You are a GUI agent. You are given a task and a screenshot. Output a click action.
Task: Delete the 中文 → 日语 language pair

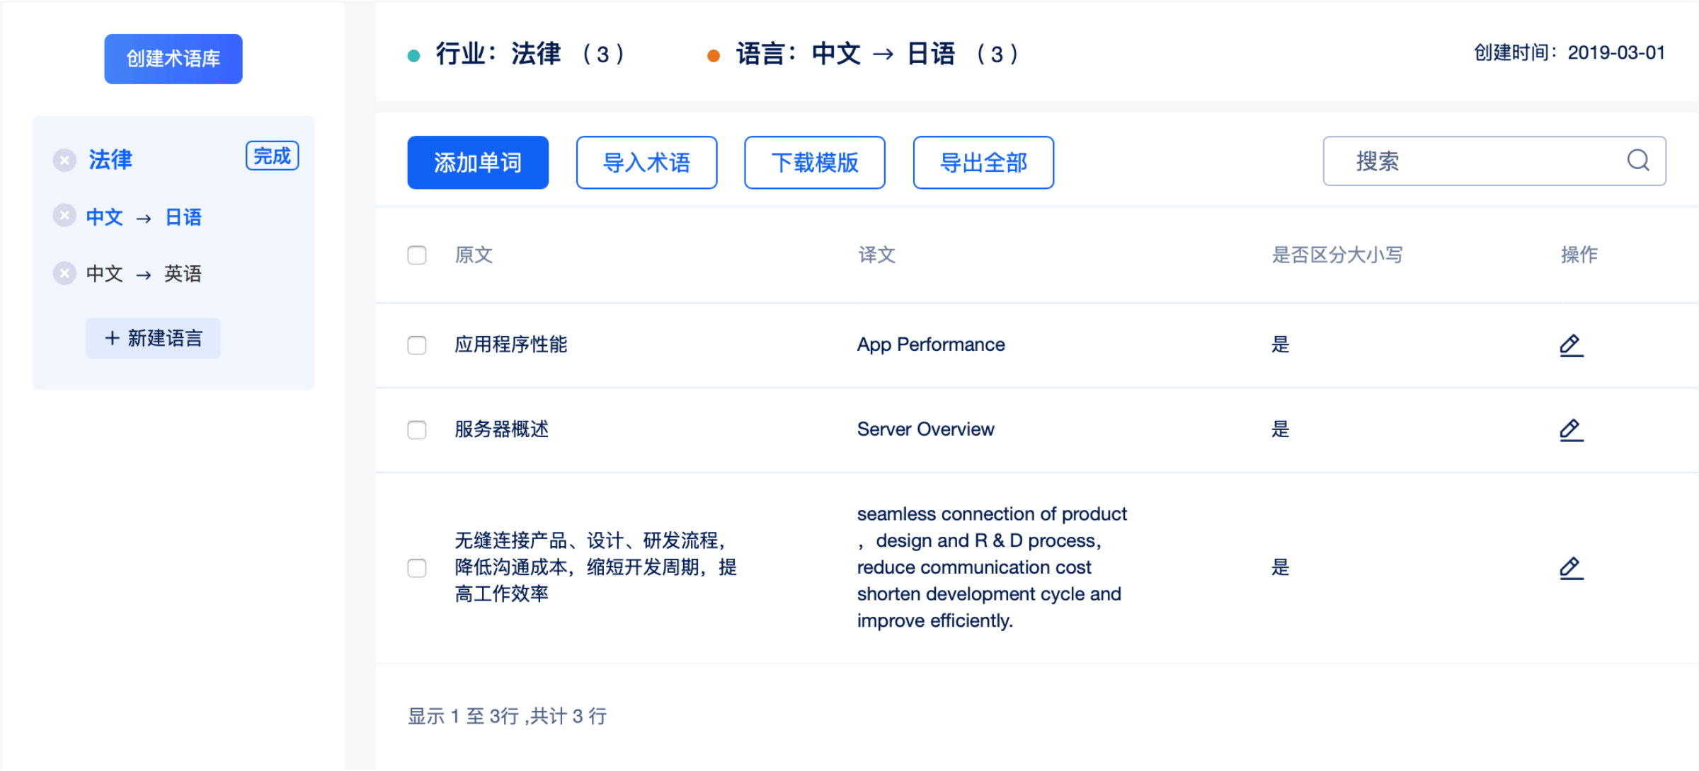64,216
